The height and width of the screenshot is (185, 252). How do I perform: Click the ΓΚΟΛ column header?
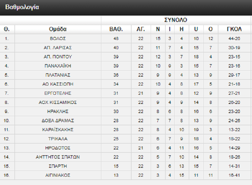pyautogui.click(x=234, y=29)
